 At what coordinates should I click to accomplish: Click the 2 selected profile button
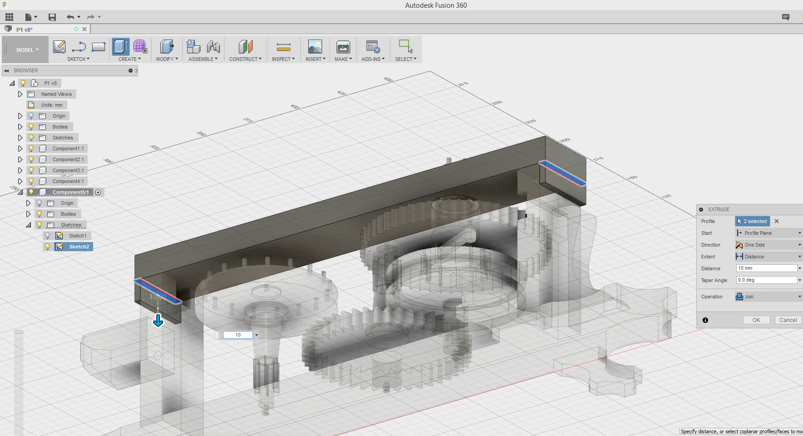coord(753,221)
